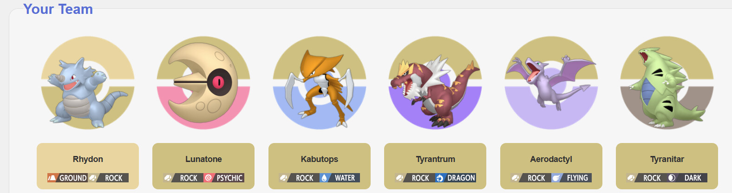This screenshot has width=732, height=193.
Task: Open the Kabutops name card
Action: pos(320,166)
